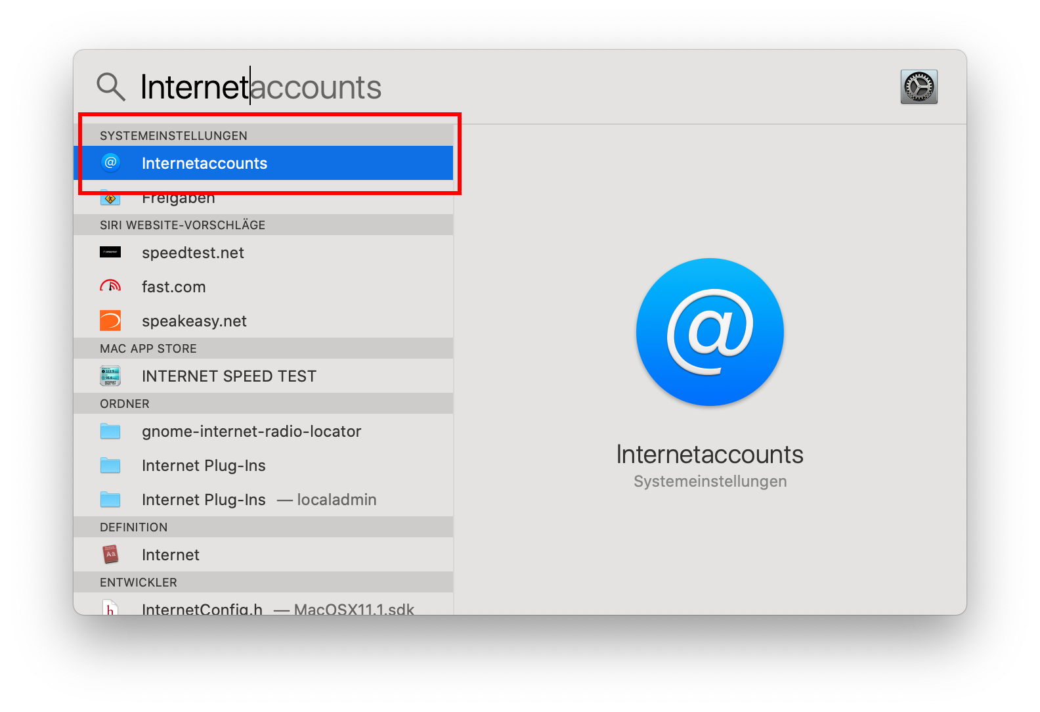Click the large blue @ preview icon
This screenshot has height=712, width=1040.
pos(710,332)
